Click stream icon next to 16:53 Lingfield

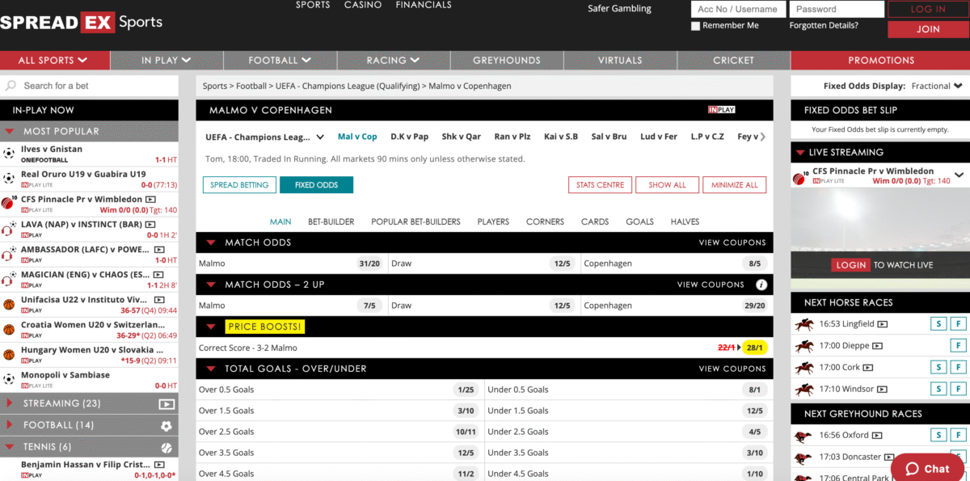pyautogui.click(x=883, y=324)
